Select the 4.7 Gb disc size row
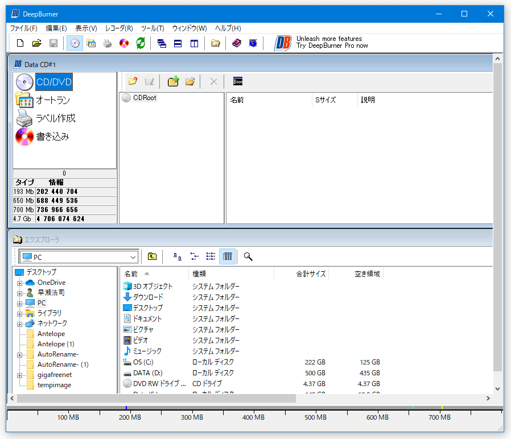This screenshot has width=511, height=439. click(x=64, y=219)
